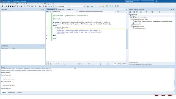This screenshot has height=99, width=176.
Task: Close the Call Stack panel
Action: 44,10
